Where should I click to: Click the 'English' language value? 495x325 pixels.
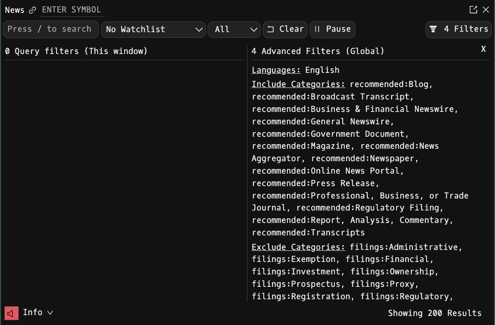[x=322, y=70]
